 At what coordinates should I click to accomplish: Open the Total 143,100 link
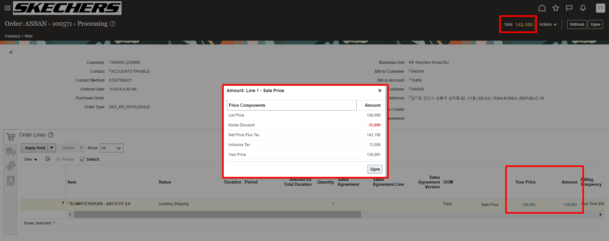(524, 25)
